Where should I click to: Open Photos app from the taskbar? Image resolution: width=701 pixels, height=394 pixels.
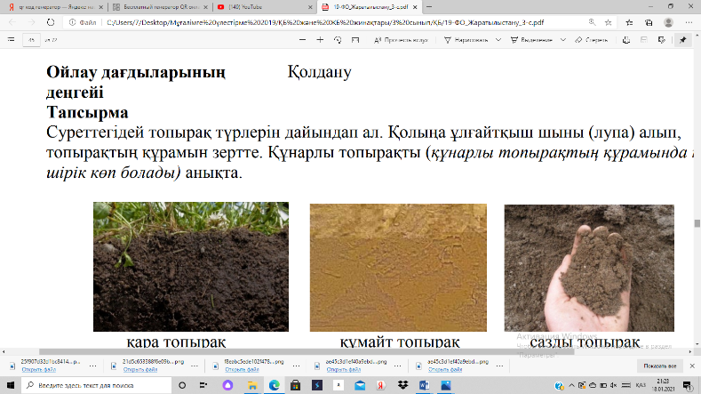click(446, 385)
